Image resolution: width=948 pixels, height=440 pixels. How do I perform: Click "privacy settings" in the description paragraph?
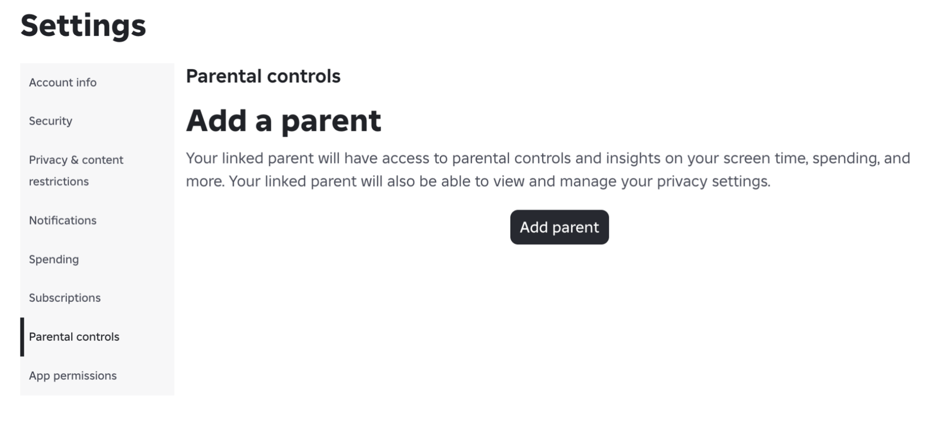coord(713,182)
